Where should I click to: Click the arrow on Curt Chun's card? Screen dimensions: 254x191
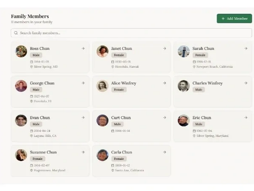click(164, 118)
